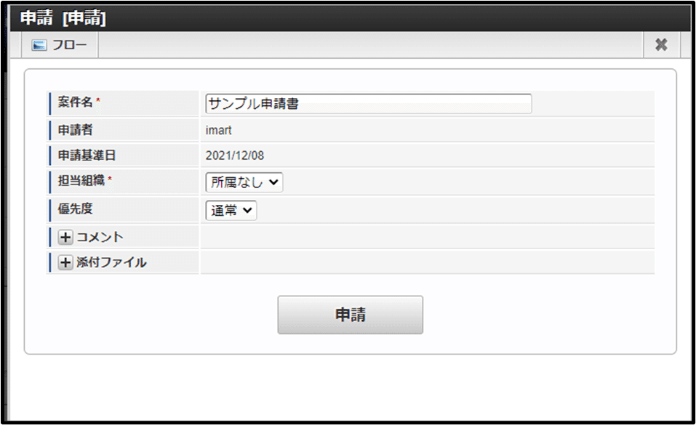Click the dropdown arrow beside 所属なし
This screenshot has height=425, width=696.
click(273, 182)
